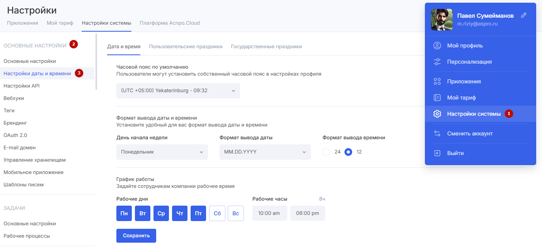Screen dimensions: 542x250
Task: Switch to the Дата и время sub-tab
Action: pos(124,46)
